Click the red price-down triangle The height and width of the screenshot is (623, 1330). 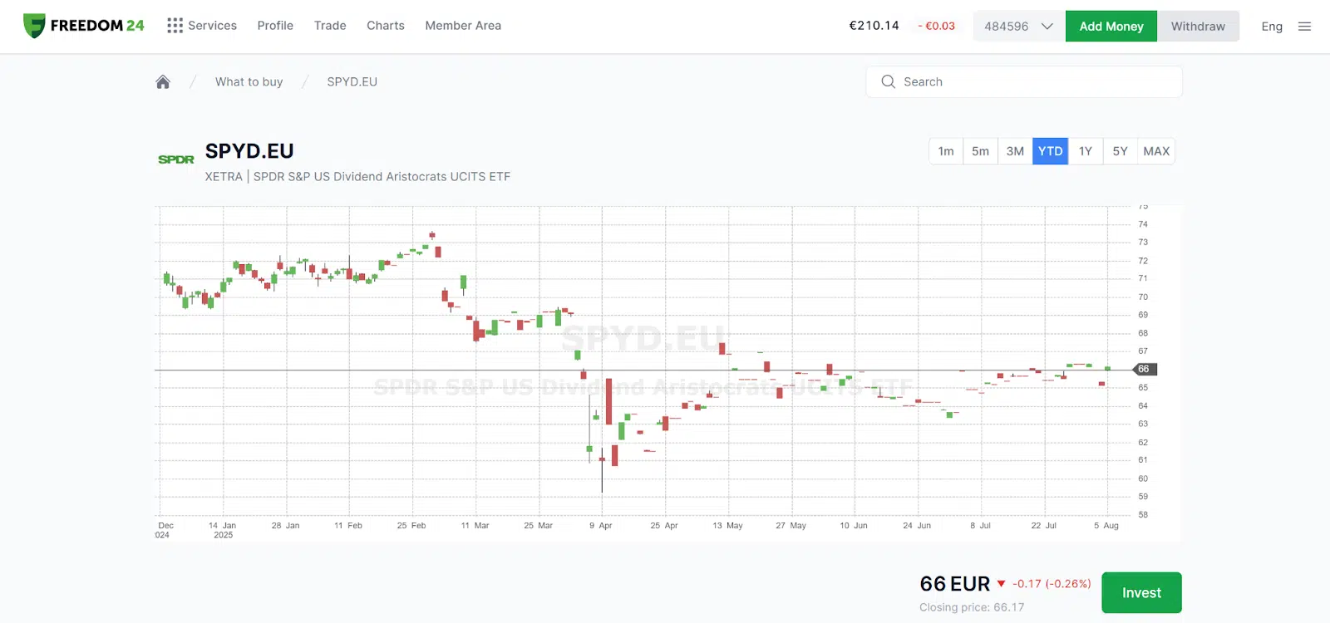(x=1001, y=584)
